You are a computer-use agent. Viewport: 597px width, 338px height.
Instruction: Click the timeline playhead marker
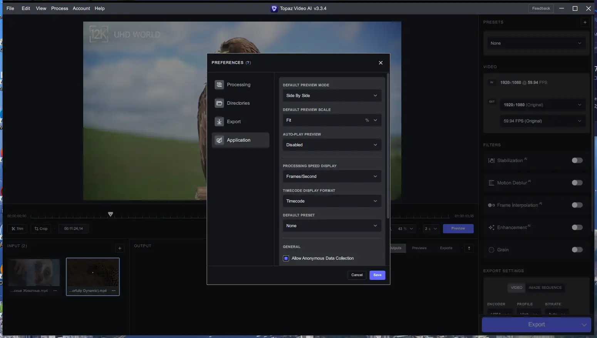tap(111, 214)
